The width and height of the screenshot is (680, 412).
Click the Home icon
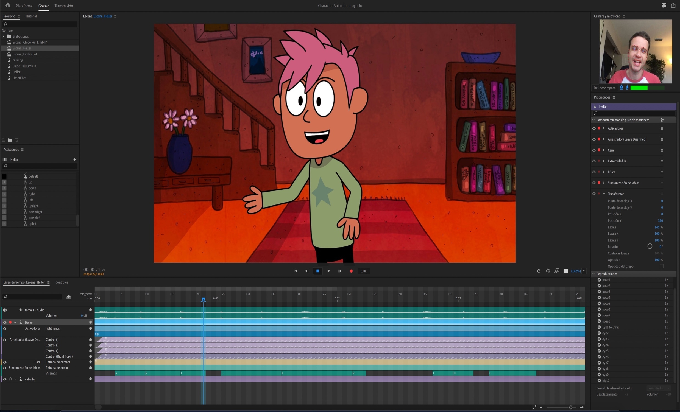(x=8, y=5)
